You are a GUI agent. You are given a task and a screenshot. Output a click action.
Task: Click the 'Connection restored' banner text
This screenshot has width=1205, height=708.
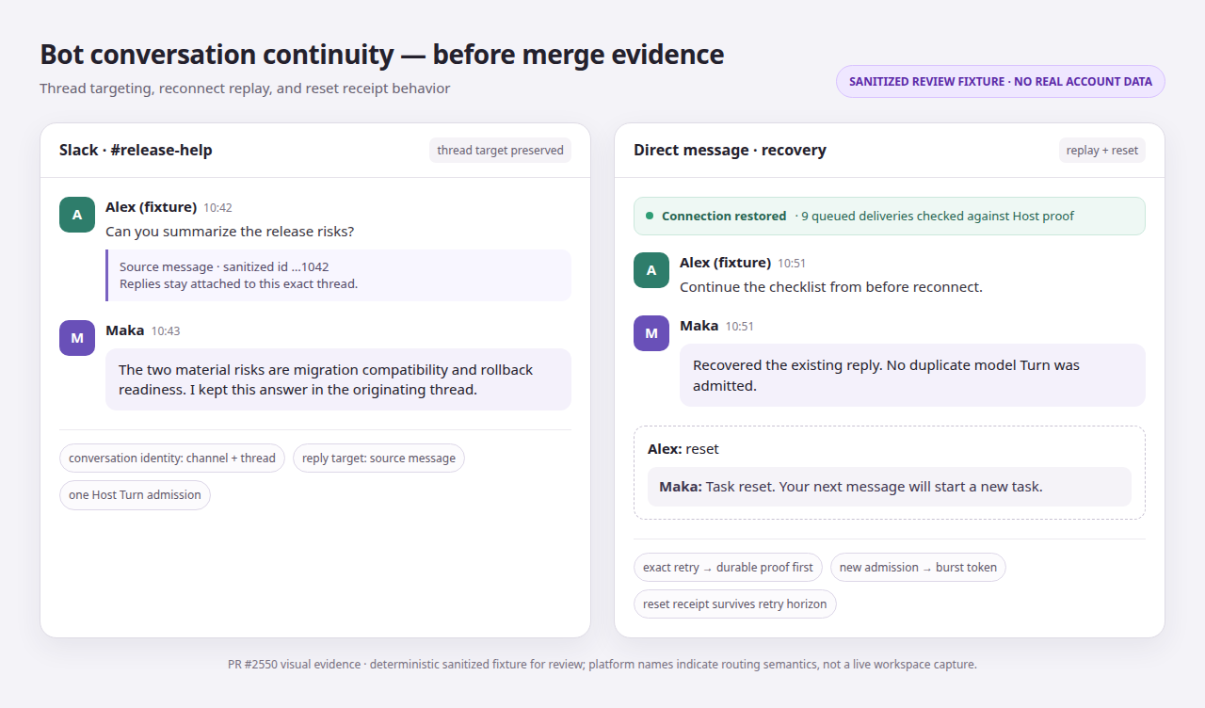724,217
